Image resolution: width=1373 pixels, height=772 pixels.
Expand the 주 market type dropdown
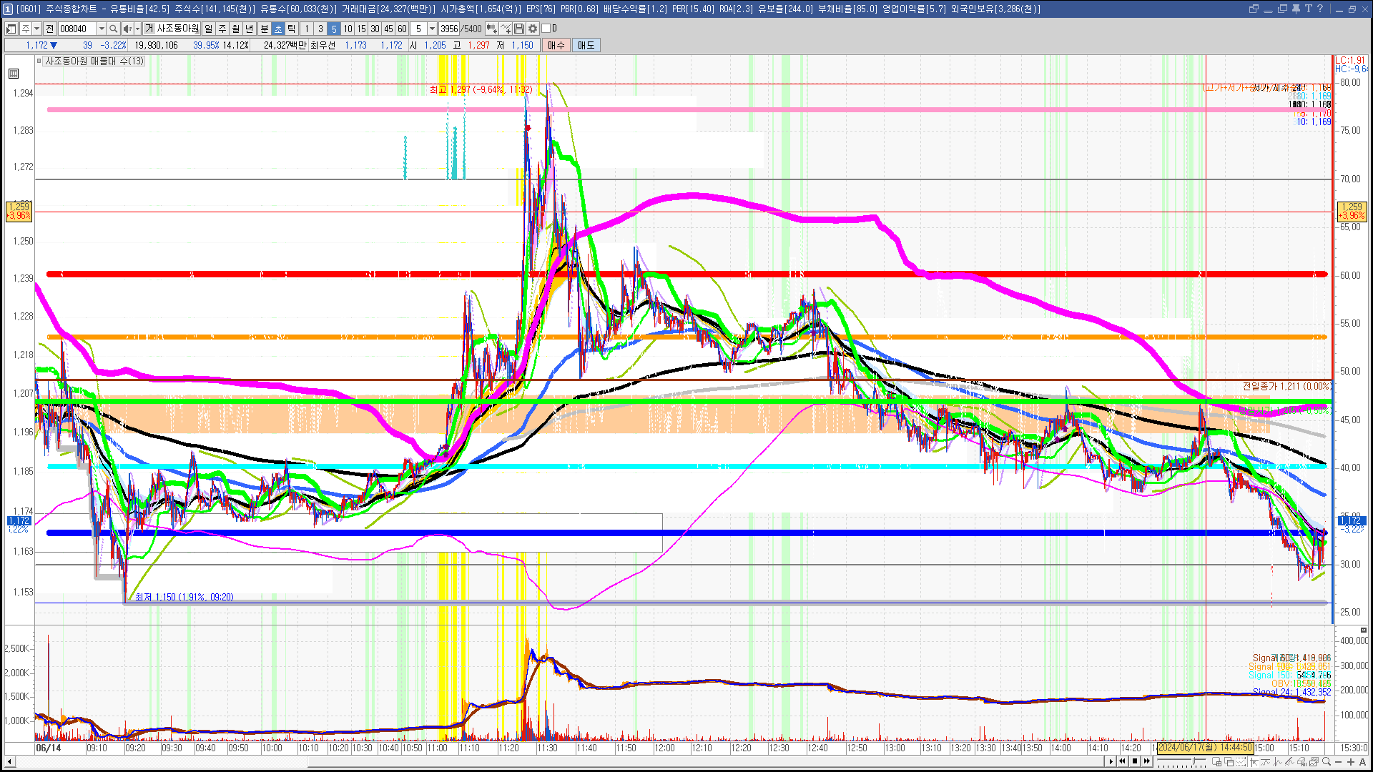(36, 29)
